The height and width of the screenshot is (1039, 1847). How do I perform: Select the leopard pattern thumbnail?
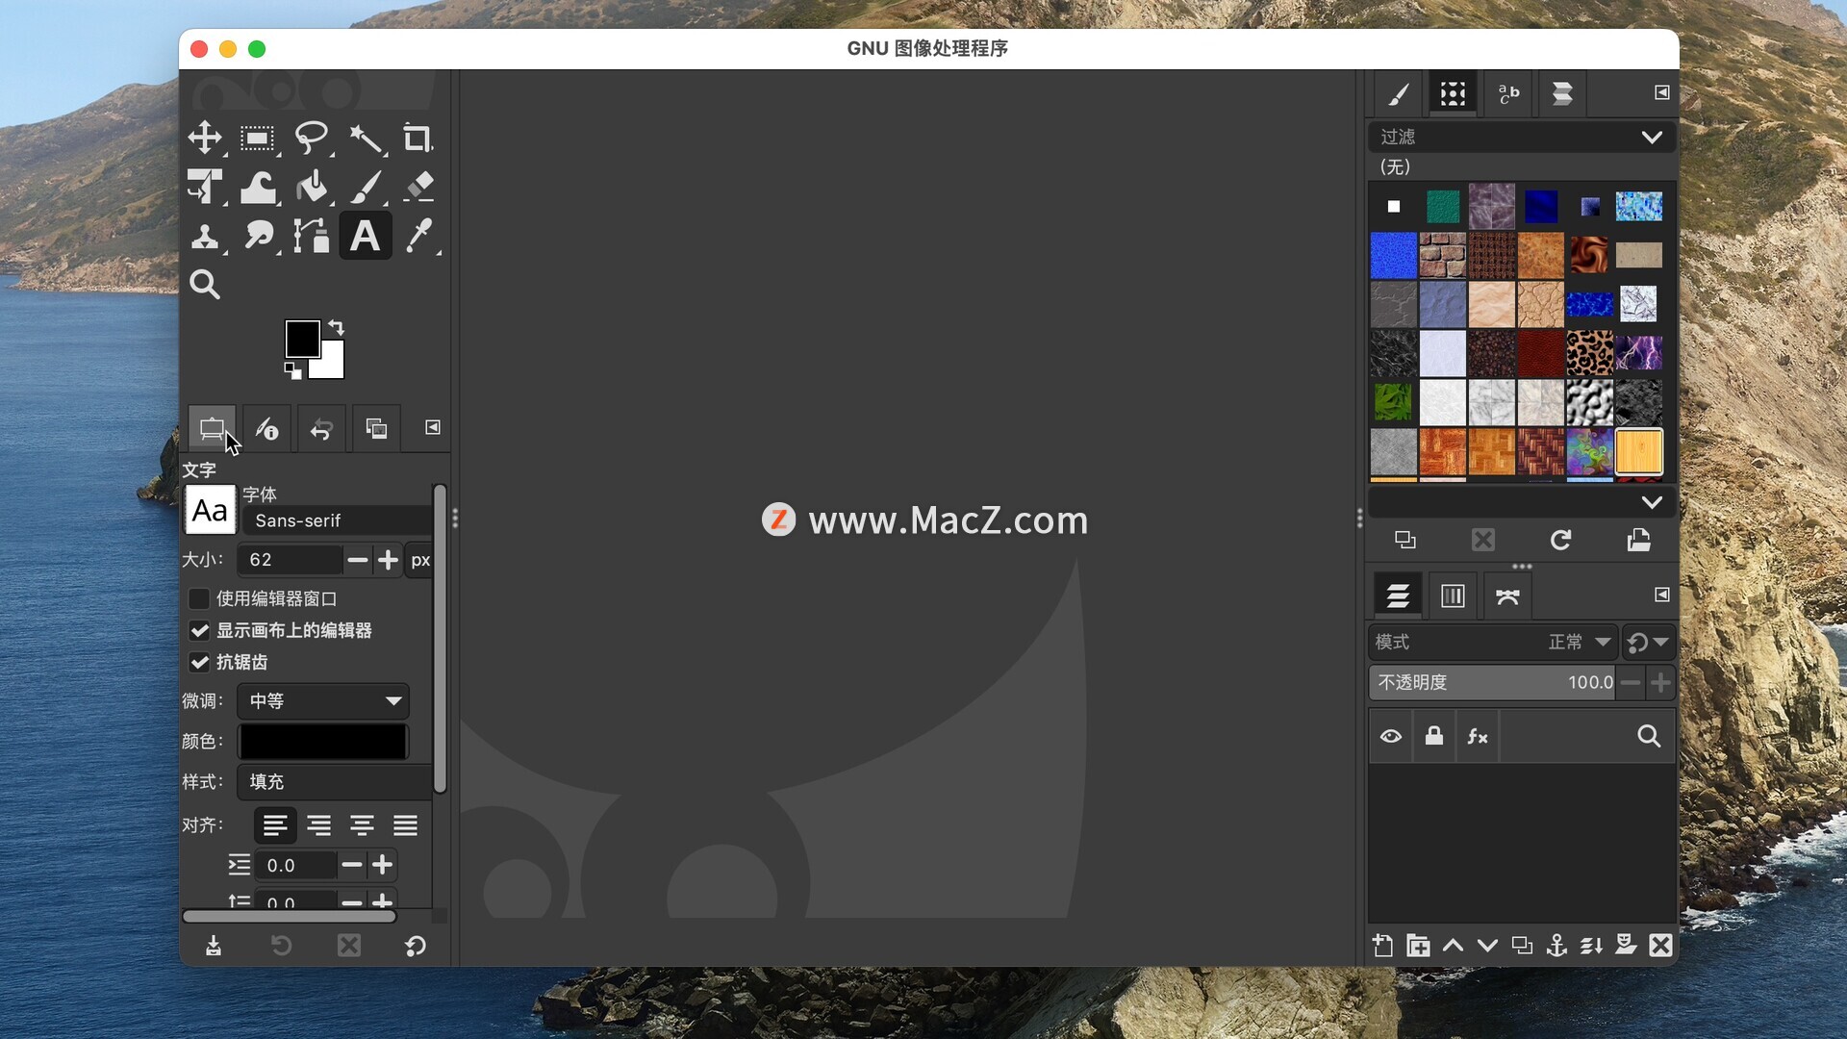coord(1589,353)
